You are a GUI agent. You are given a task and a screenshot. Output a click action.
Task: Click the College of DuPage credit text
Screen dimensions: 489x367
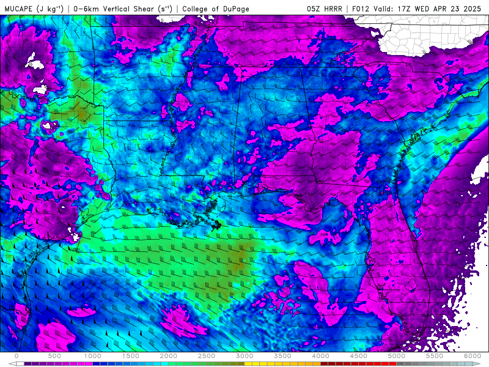[216, 9]
